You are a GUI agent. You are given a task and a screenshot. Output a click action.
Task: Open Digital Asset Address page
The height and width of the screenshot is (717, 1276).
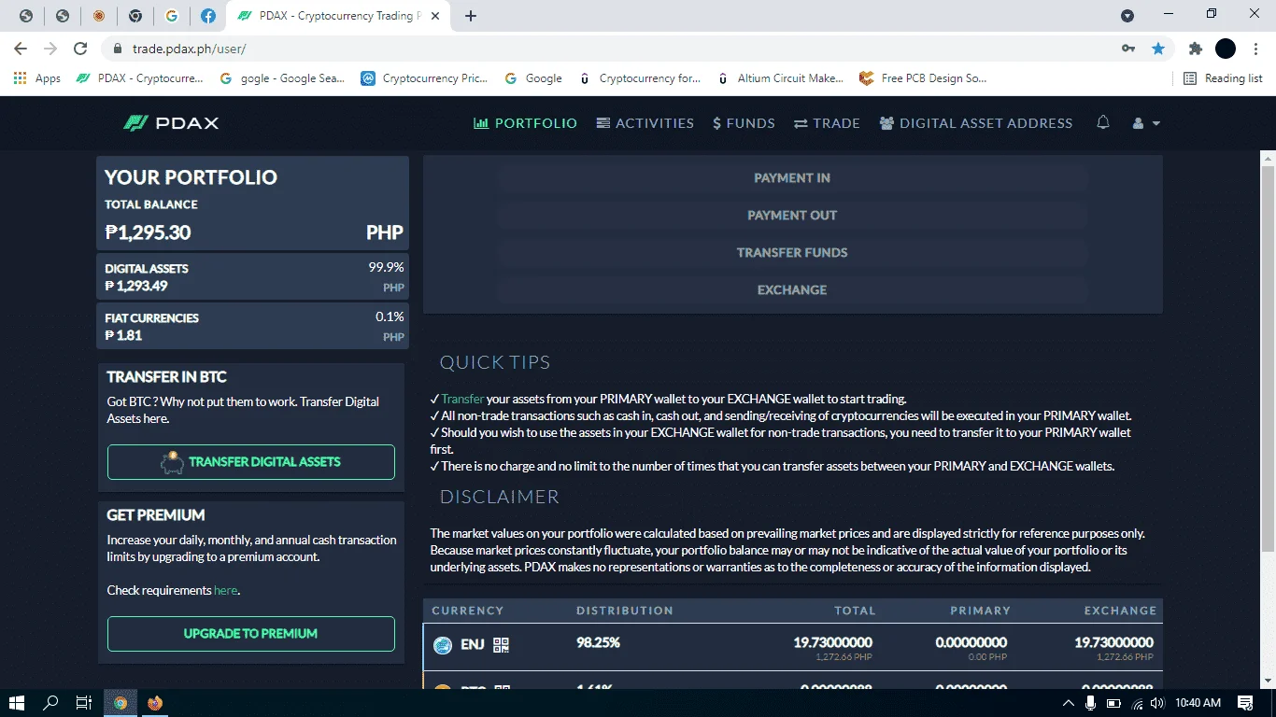click(976, 123)
